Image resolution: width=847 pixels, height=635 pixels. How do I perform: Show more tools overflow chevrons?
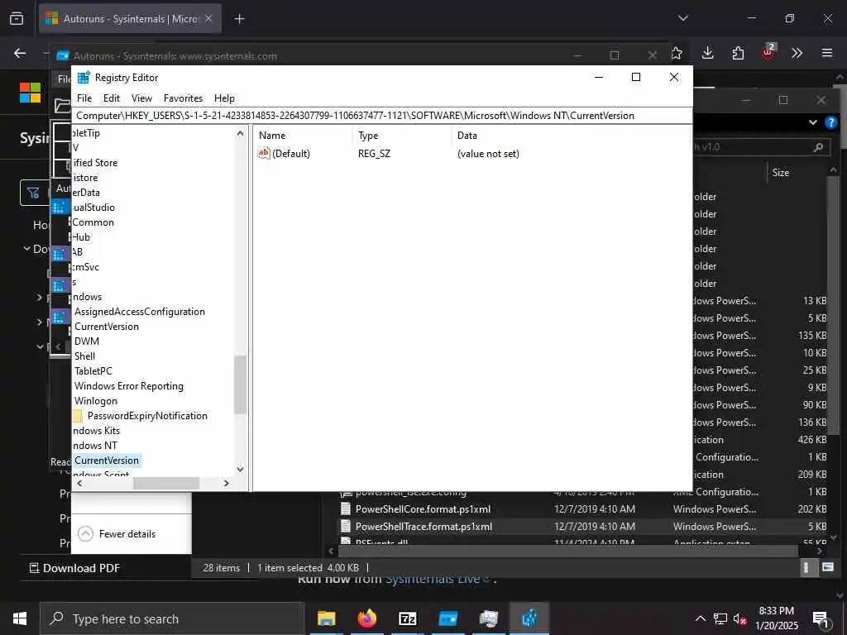797,53
